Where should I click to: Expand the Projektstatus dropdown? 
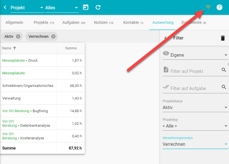(x=195, y=107)
